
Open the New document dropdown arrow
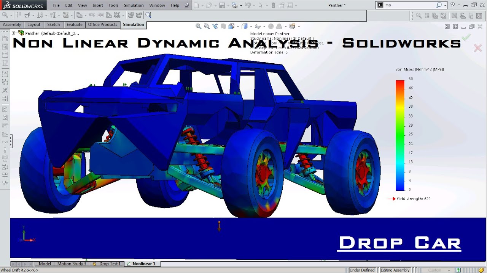tap(202, 5)
